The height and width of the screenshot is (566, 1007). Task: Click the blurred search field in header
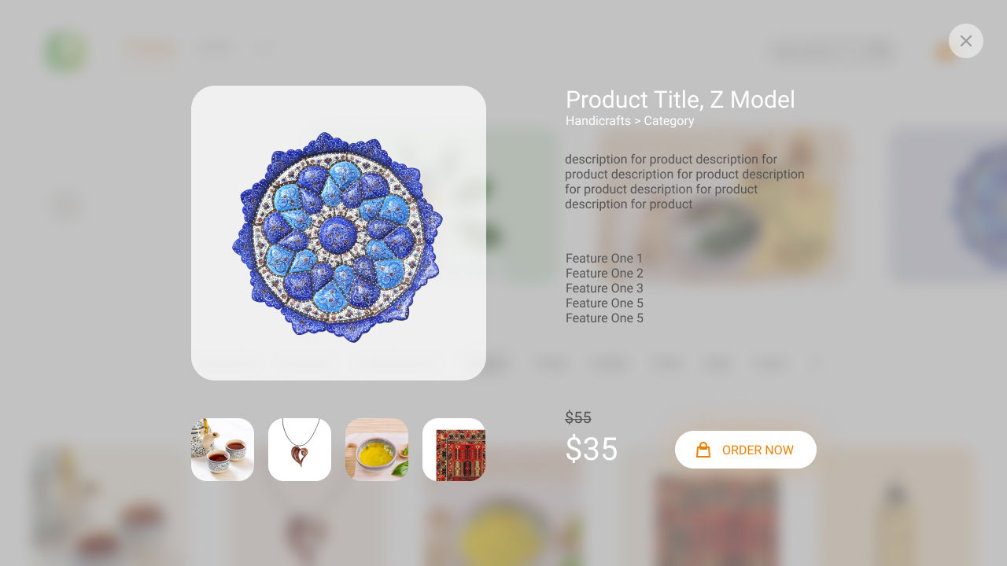point(832,52)
